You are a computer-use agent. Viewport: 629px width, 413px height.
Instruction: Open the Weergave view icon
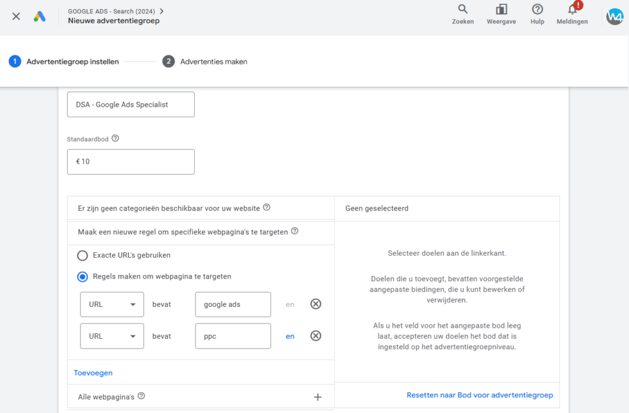click(501, 10)
